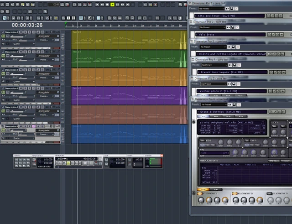
Task: Select the Smart tool in the tools toolbar
Action: [x=5, y=18]
